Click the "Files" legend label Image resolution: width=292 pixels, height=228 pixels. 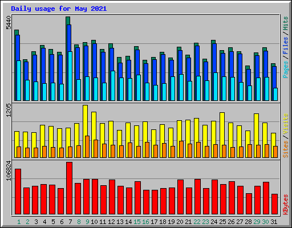coord(285,46)
